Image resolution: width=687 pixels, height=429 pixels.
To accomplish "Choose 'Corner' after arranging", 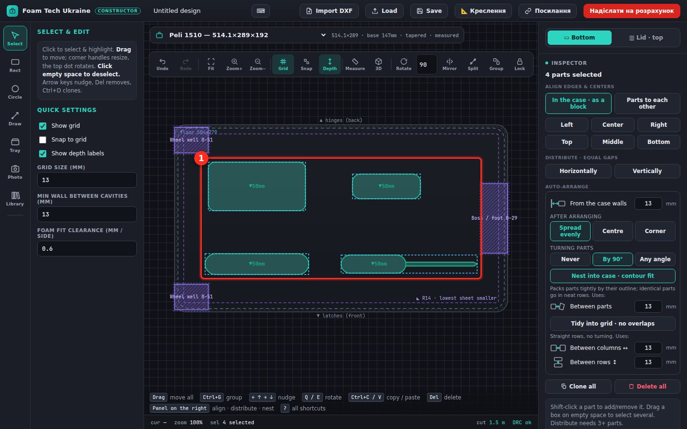I will click(x=655, y=231).
